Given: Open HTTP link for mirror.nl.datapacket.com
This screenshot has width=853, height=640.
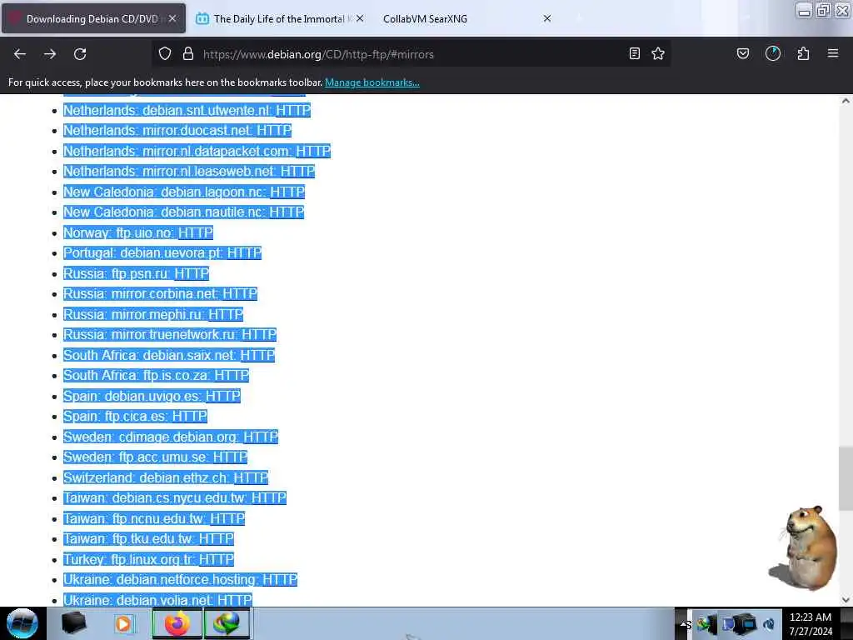Looking at the screenshot, I should click(313, 152).
